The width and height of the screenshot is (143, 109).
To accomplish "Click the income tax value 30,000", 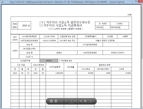I will tap(91, 73).
